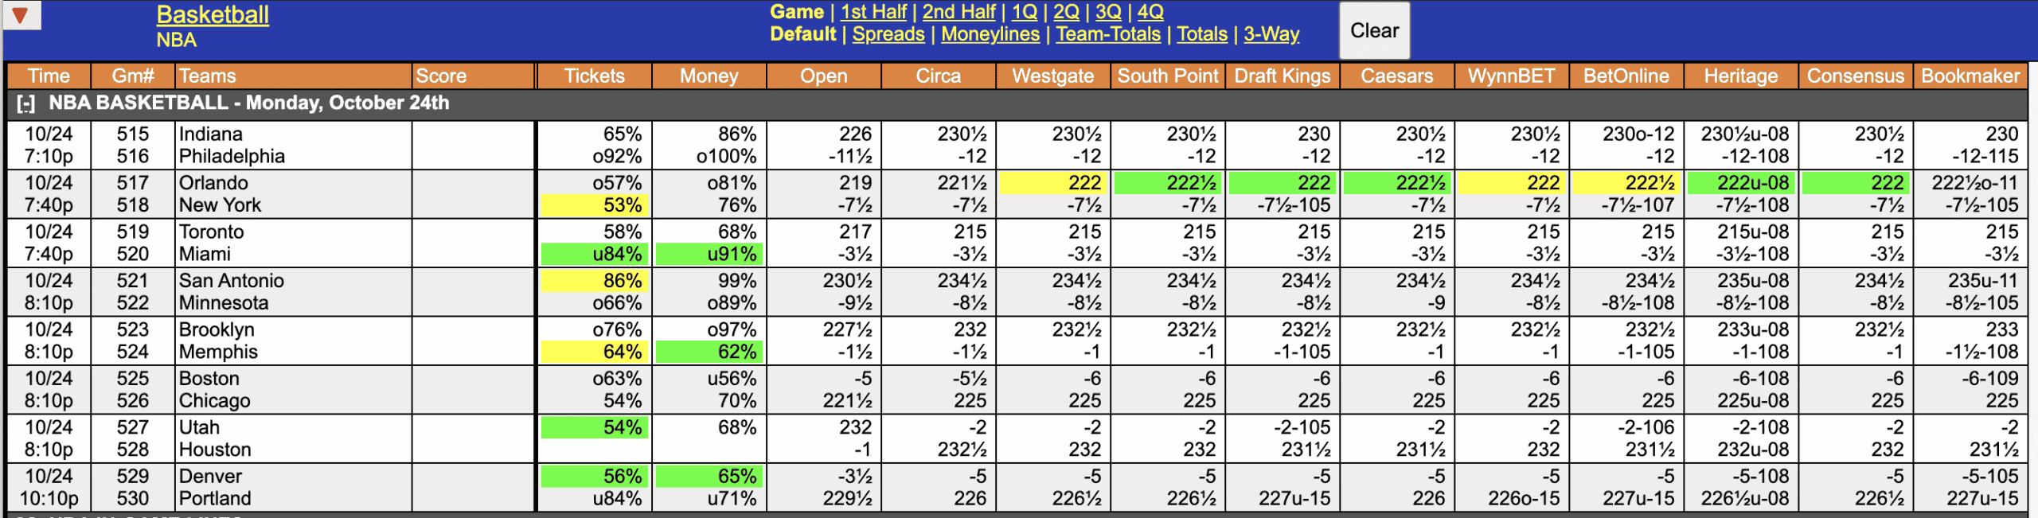The image size is (2038, 518).
Task: Select the Houston team name
Action: click(x=215, y=450)
